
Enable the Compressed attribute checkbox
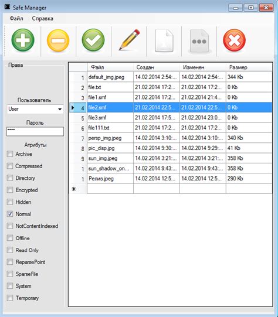pos(10,166)
